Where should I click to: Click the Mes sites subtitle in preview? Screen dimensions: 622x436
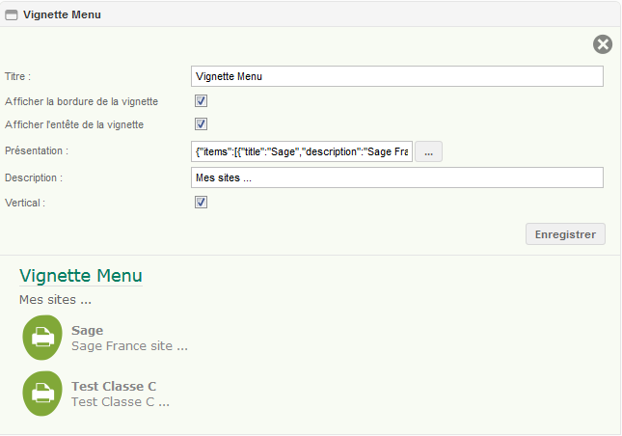tap(55, 300)
